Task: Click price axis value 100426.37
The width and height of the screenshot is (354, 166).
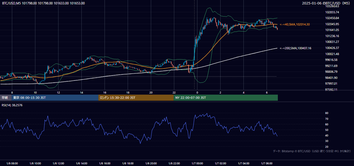Action: point(332,48)
